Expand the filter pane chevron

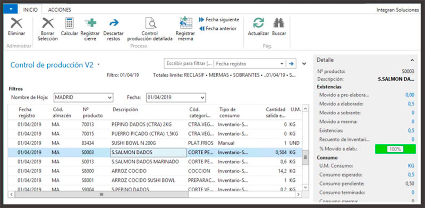[304, 63]
